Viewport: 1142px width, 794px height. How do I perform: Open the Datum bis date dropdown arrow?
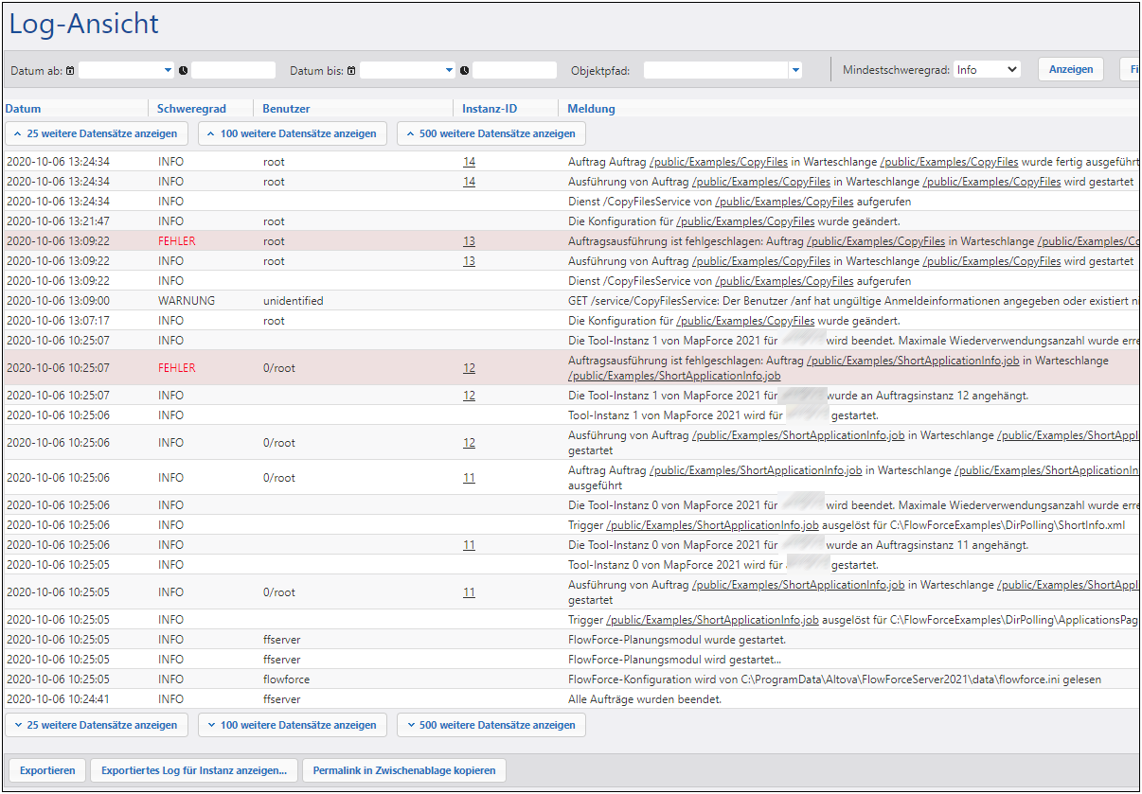(450, 70)
